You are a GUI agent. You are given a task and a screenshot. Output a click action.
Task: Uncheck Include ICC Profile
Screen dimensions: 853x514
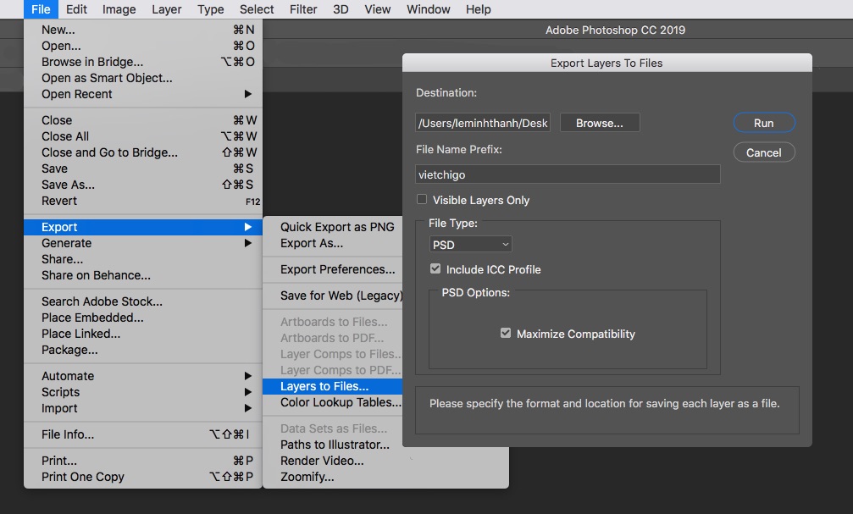pos(435,268)
